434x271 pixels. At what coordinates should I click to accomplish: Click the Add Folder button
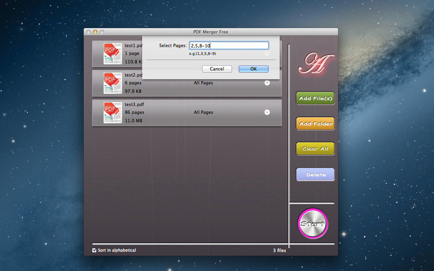pyautogui.click(x=315, y=124)
